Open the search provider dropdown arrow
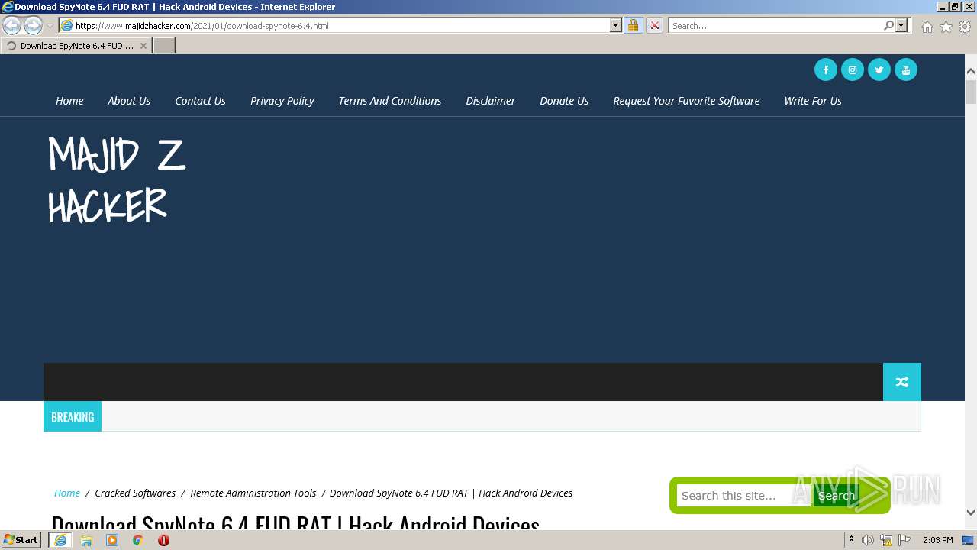The width and height of the screenshot is (977, 550). coord(901,25)
